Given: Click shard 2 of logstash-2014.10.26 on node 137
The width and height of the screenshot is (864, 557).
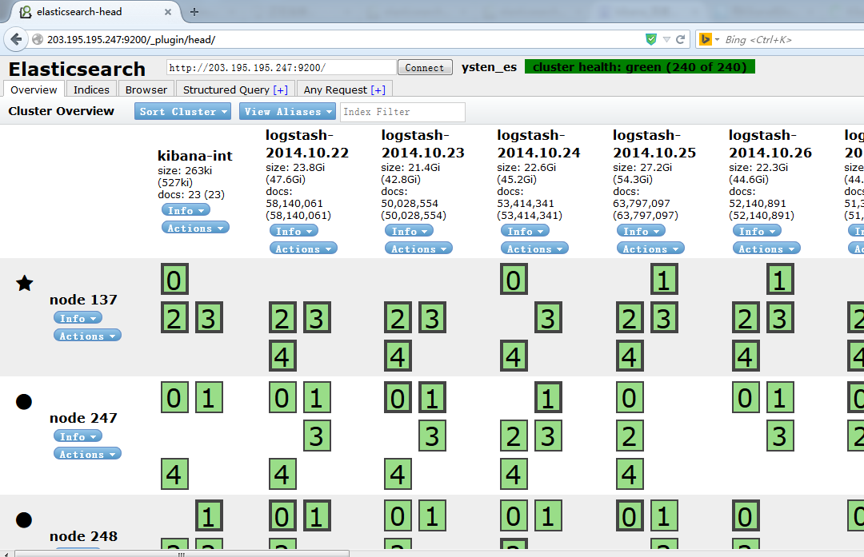Looking at the screenshot, I should pos(746,317).
